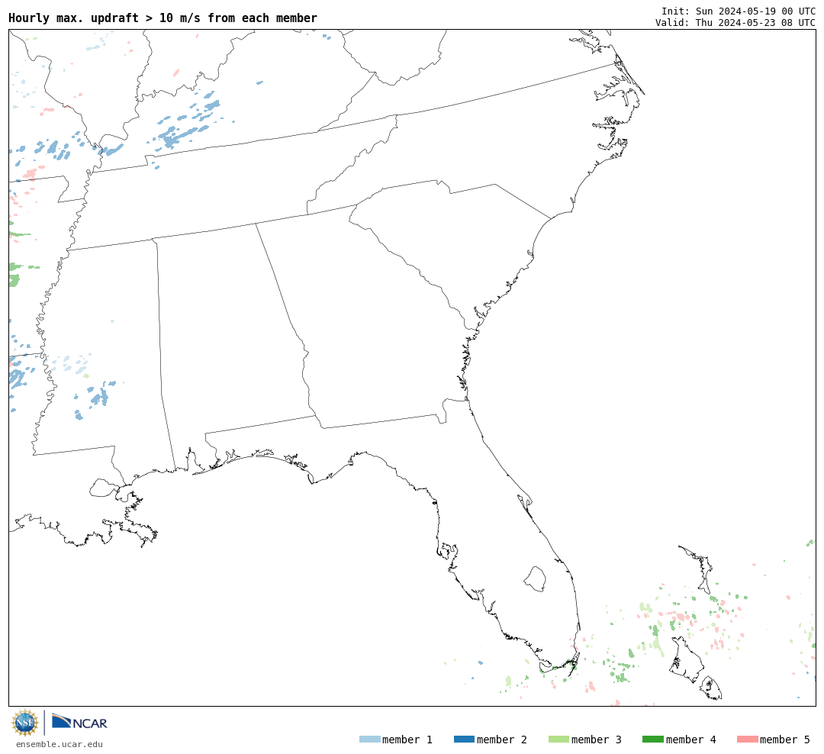The height and width of the screenshot is (754, 824).
Task: Click the member 2 dark blue swatch
Action: coord(464,739)
